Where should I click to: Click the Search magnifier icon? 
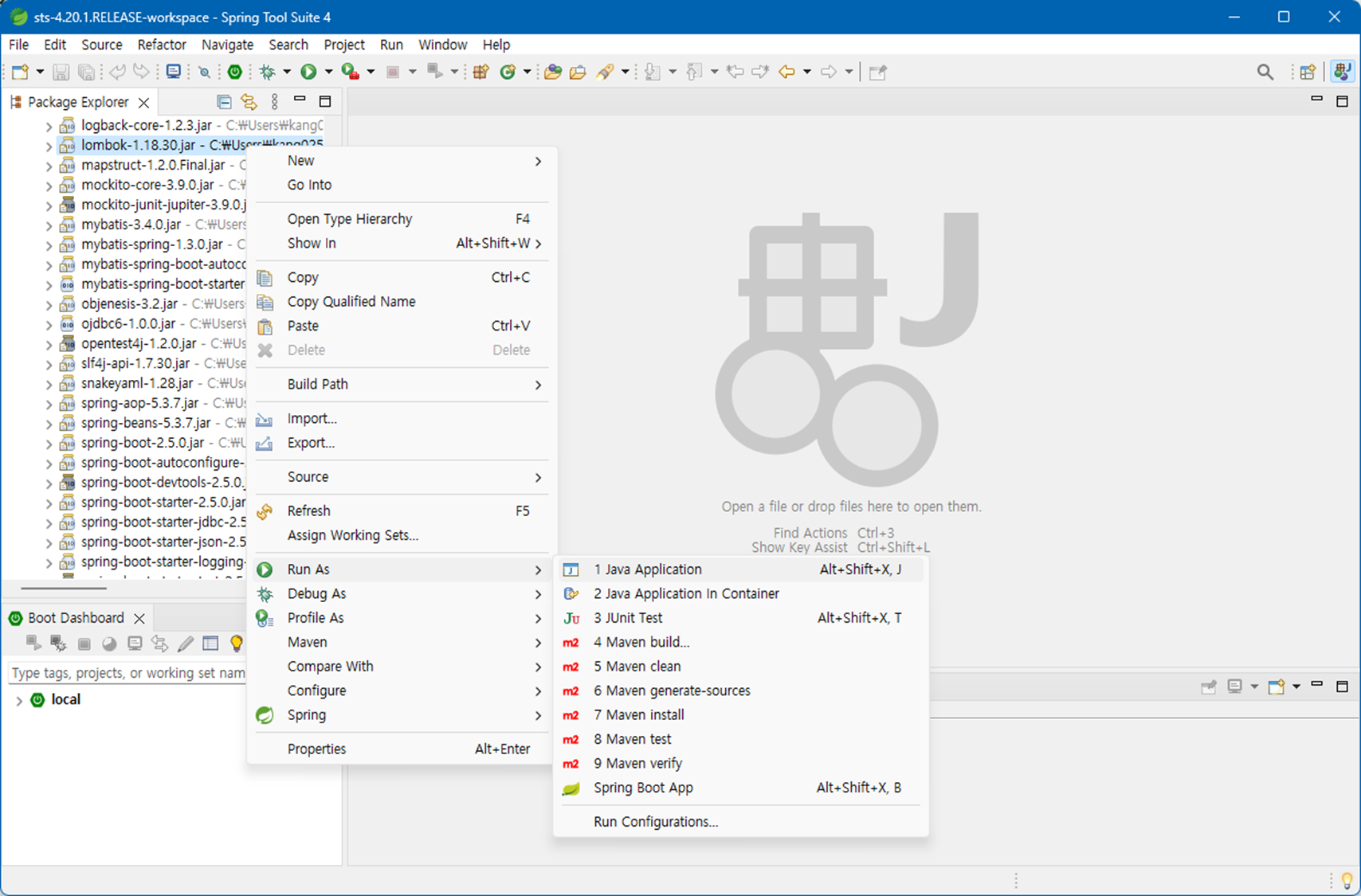pos(1265,72)
